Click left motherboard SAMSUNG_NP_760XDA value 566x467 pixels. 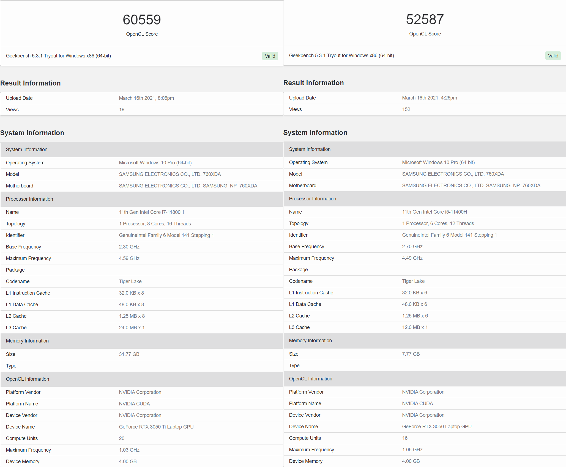[188, 186]
